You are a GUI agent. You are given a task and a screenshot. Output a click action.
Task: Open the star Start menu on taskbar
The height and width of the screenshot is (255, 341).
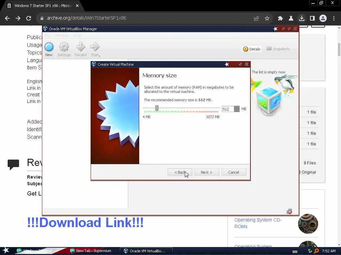point(6,250)
